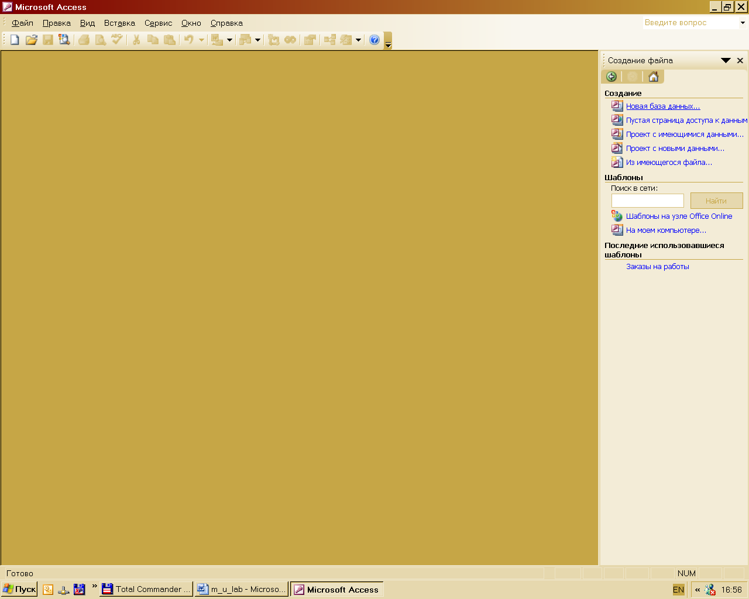Click the Save floppy disk icon
The height and width of the screenshot is (599, 749).
(x=48, y=40)
